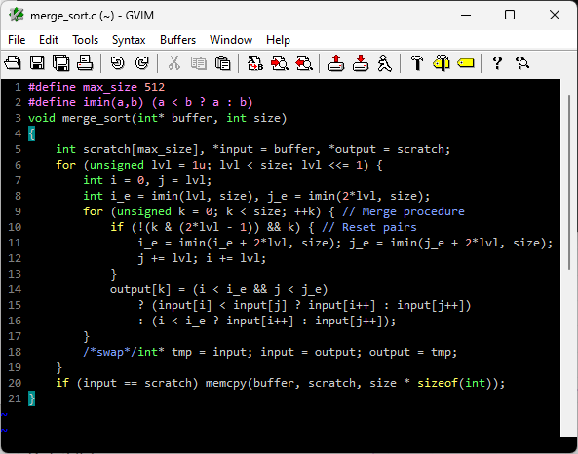
Task: Maximize the GVIM window
Action: coord(510,16)
